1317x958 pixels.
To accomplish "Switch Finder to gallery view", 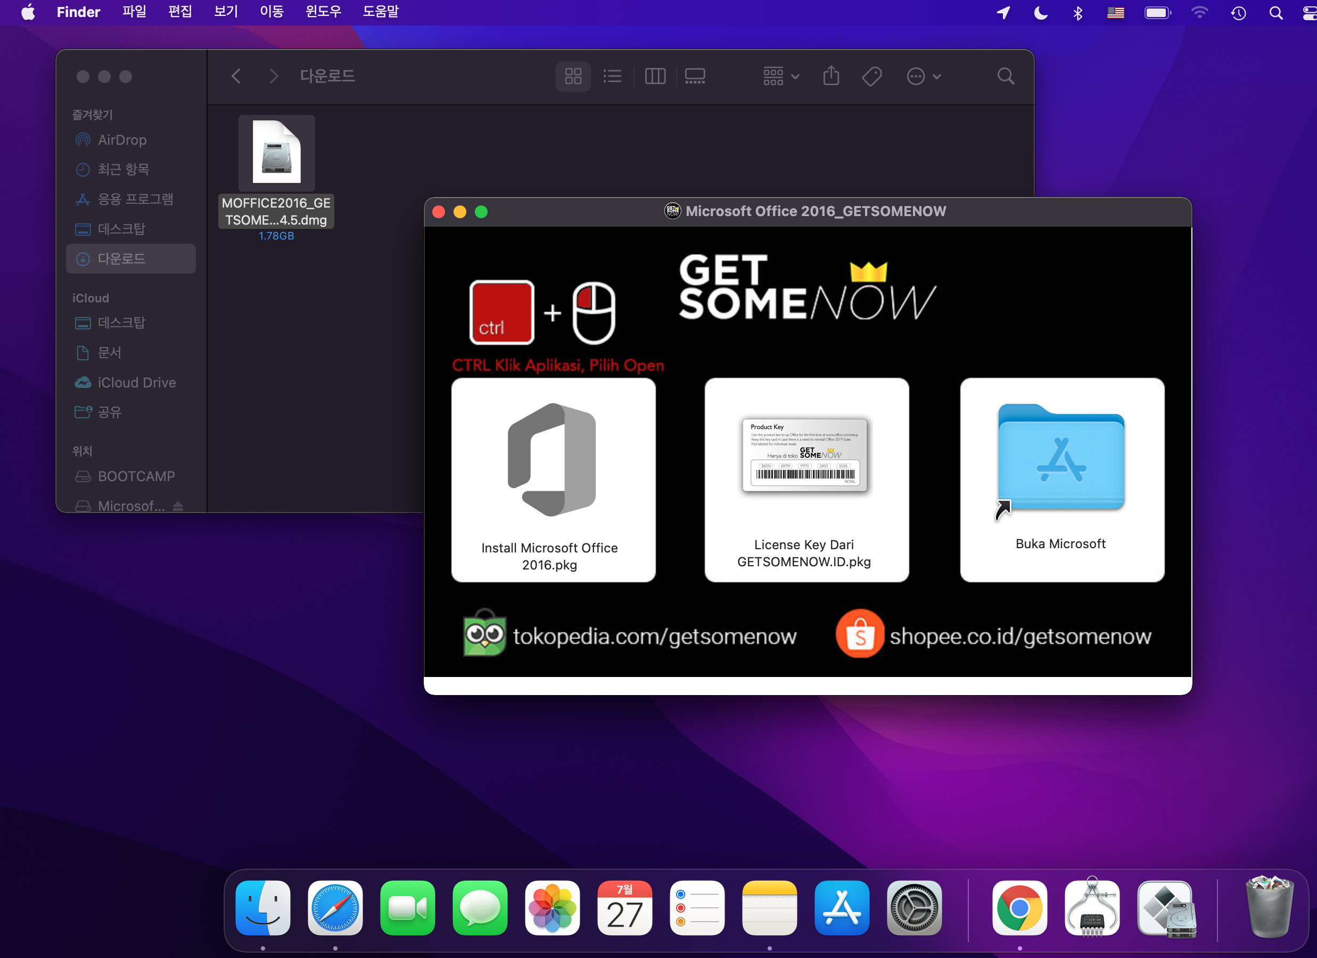I will tap(695, 76).
